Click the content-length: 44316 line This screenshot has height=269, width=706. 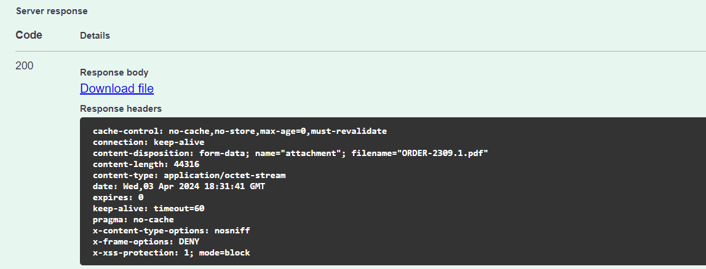146,165
